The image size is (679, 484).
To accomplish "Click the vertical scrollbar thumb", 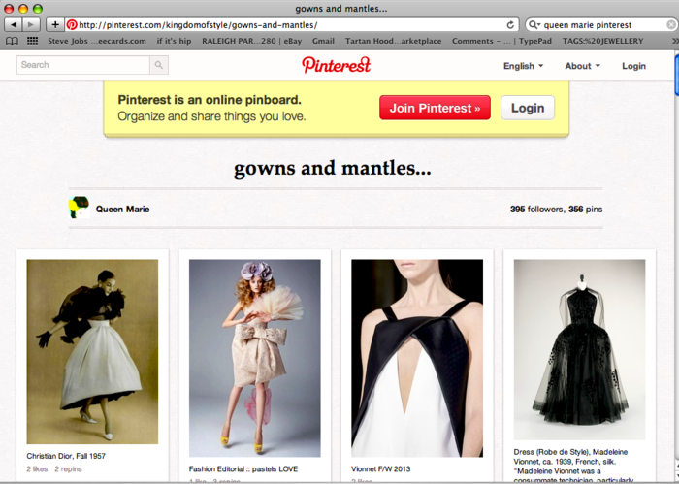I will tap(676, 74).
